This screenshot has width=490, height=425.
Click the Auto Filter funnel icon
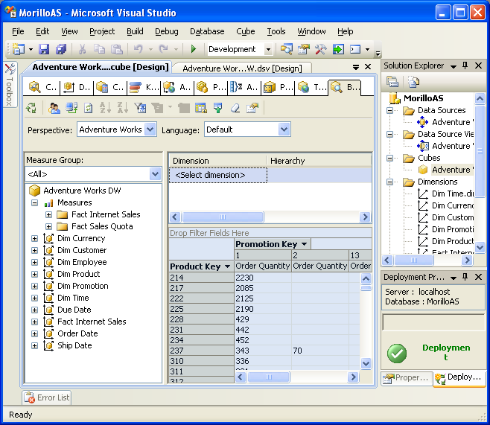click(140, 108)
